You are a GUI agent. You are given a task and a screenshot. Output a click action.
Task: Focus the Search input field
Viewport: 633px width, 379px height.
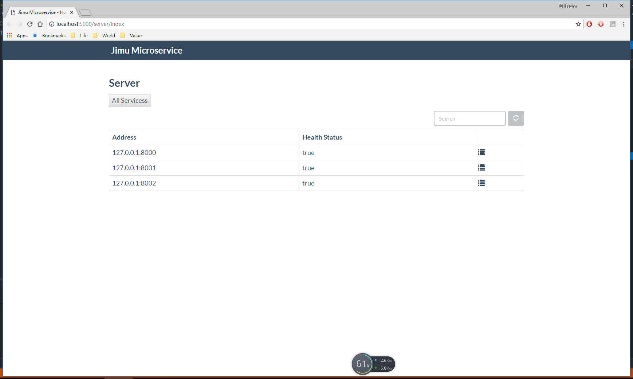tap(469, 118)
